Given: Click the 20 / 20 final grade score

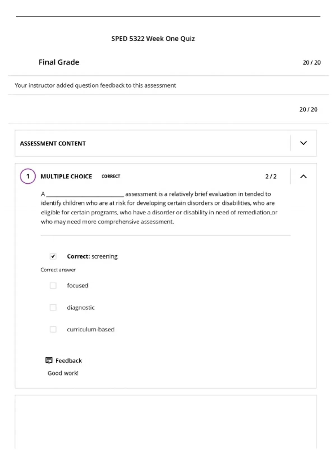Looking at the screenshot, I should tap(312, 62).
